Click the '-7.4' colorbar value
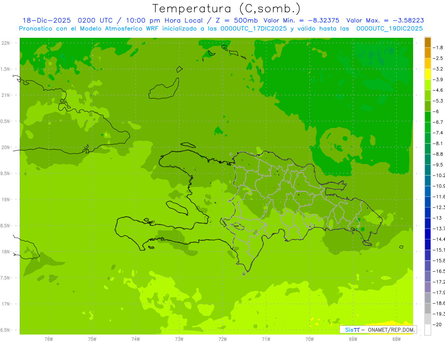This screenshot has height=344, width=445. tap(438, 133)
